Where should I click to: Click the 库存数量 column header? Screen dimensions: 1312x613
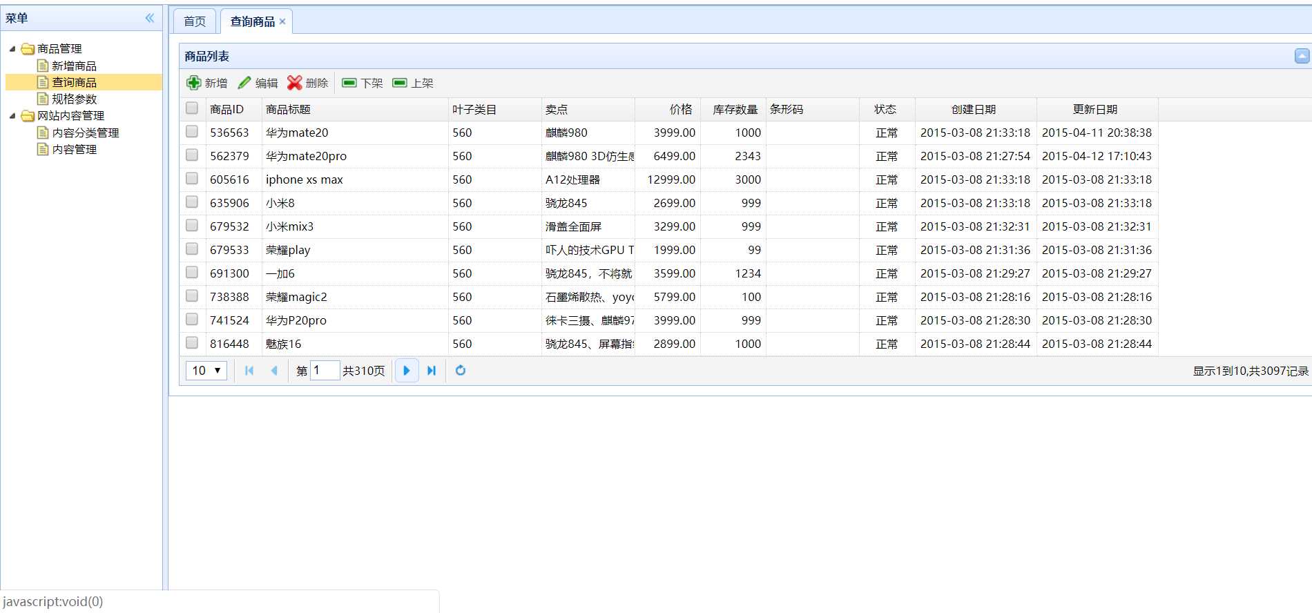click(733, 109)
